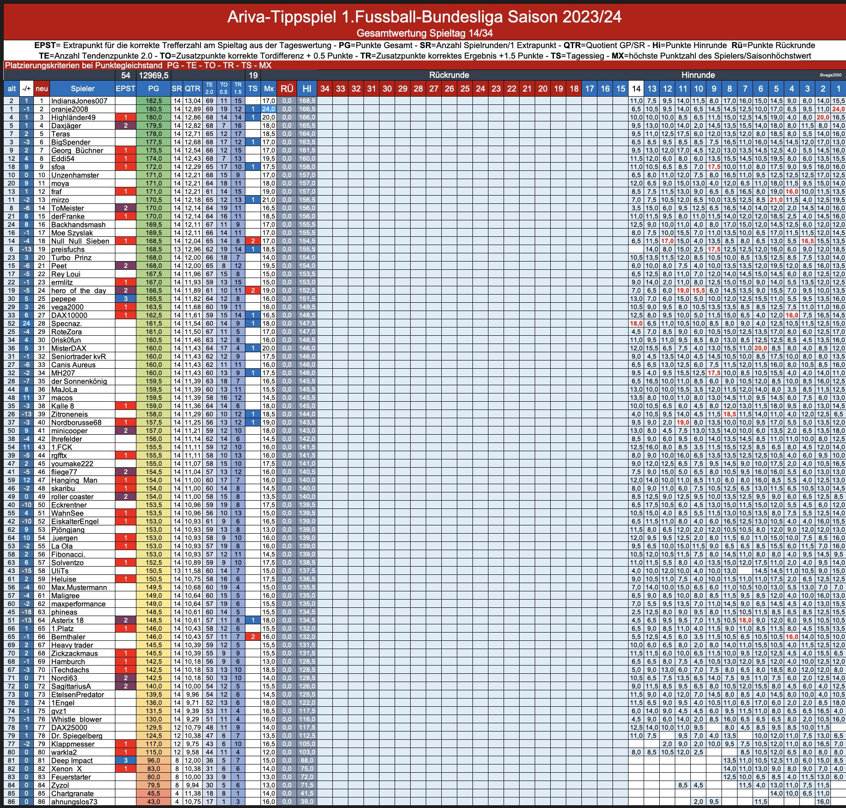Select player name 'roller coaster'

coord(72,497)
